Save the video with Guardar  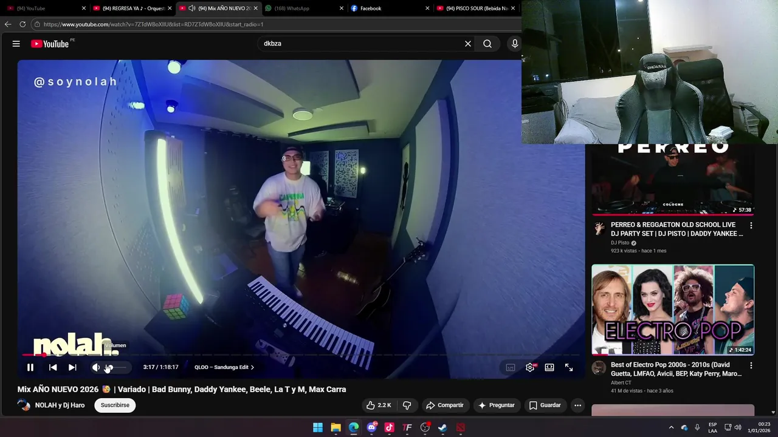click(x=545, y=405)
